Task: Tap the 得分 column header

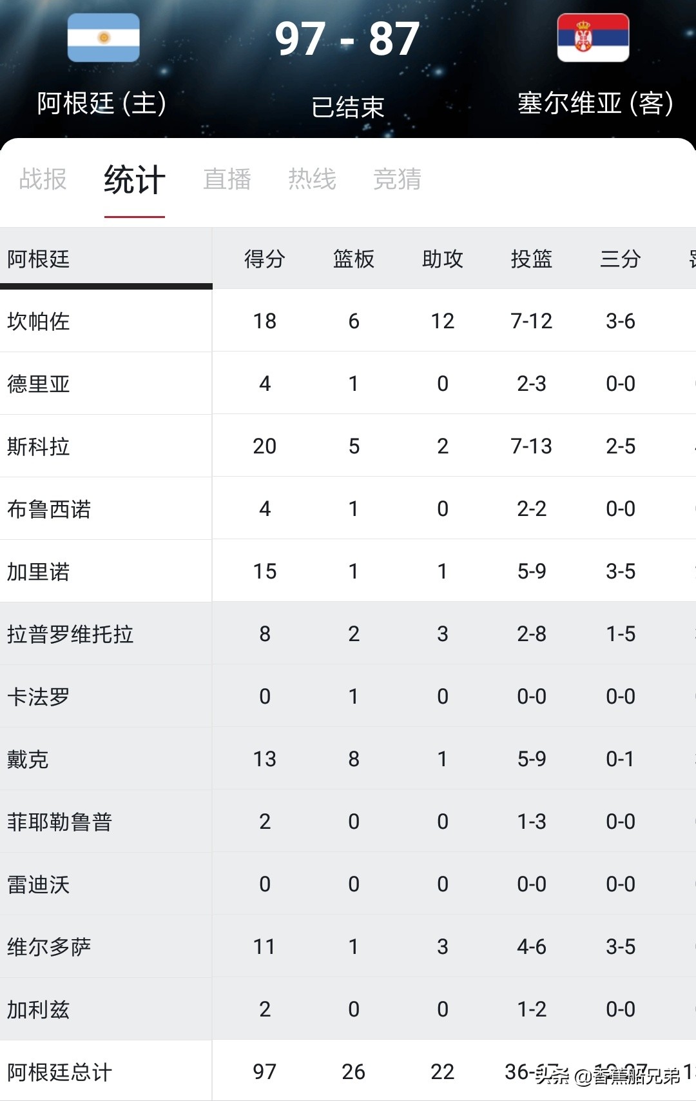Action: (265, 259)
